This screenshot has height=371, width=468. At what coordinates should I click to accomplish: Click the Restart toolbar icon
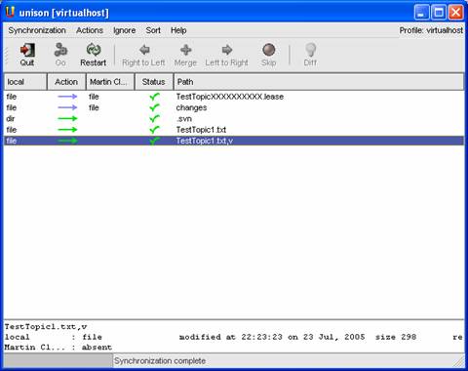click(x=94, y=50)
